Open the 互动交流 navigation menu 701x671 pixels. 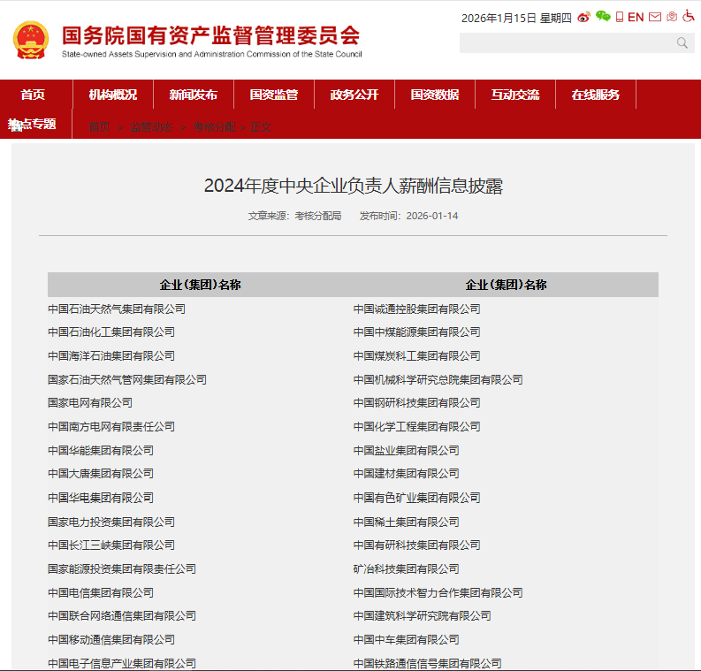[x=515, y=95]
